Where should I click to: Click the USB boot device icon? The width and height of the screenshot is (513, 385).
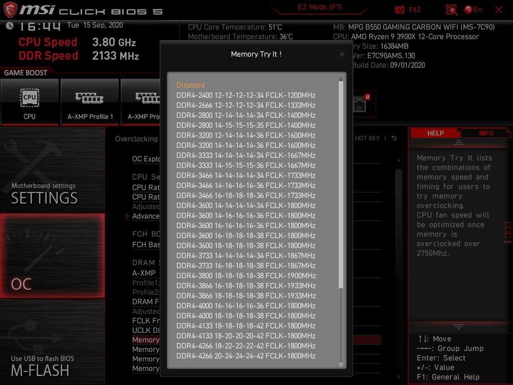pyautogui.click(x=361, y=104)
